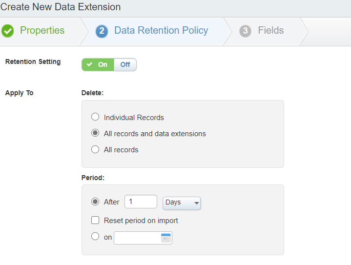The height and width of the screenshot is (265, 351).
Task: Select All records and data extensions option
Action: coord(95,133)
